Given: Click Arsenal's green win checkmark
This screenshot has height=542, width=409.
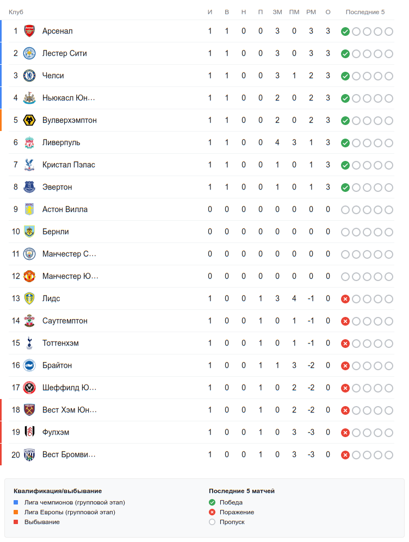Looking at the screenshot, I should click(345, 32).
